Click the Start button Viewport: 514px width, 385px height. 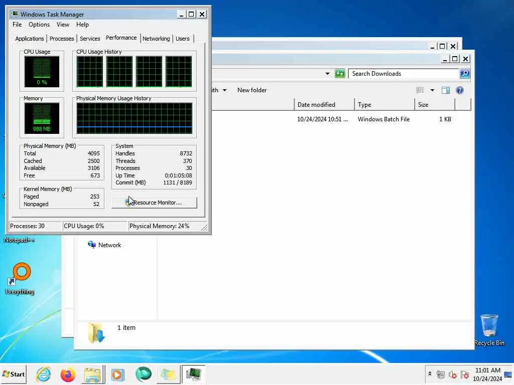tap(14, 374)
